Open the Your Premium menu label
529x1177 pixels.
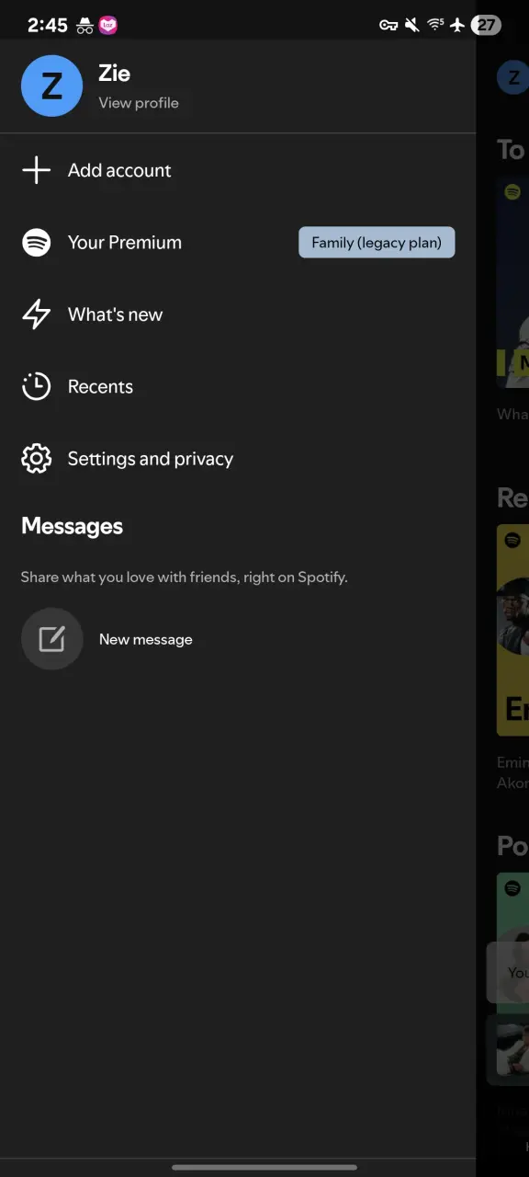(125, 243)
